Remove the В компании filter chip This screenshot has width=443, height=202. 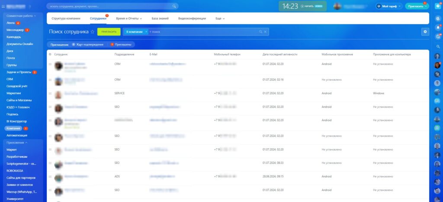tap(146, 32)
